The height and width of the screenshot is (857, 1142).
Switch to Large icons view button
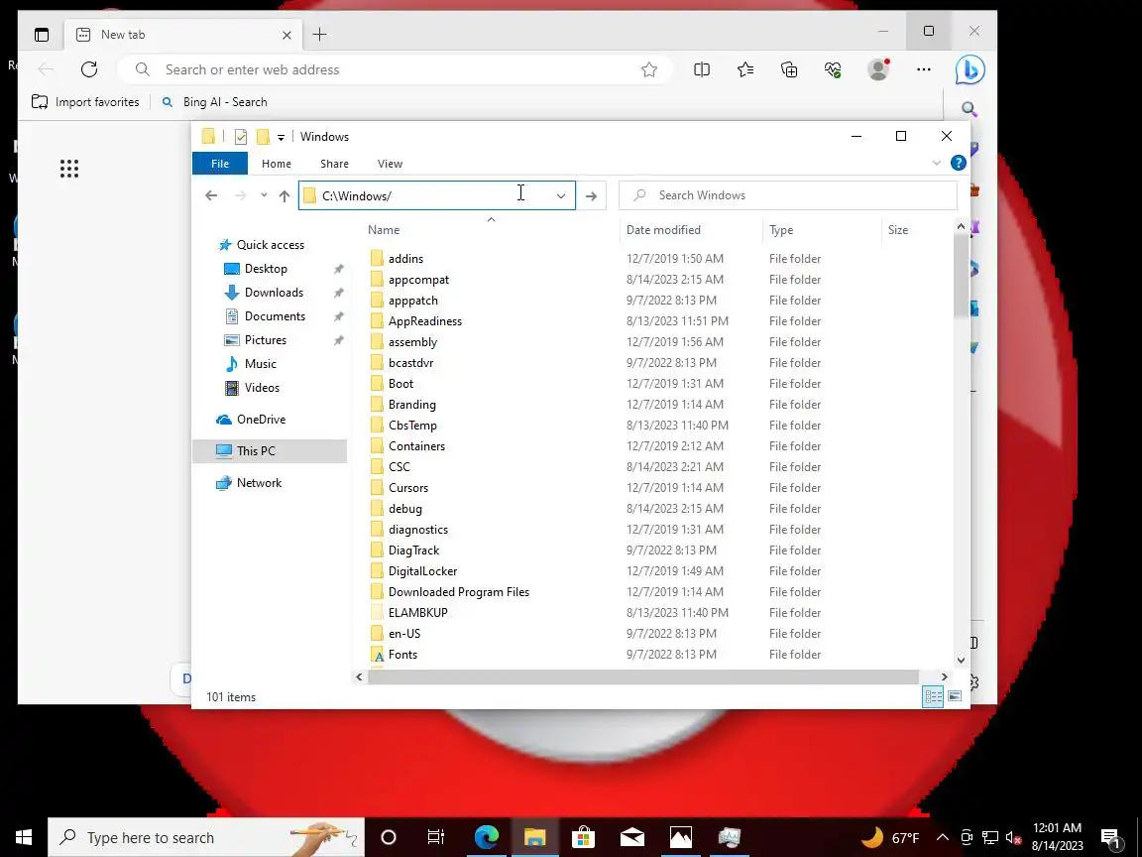pyautogui.click(x=955, y=696)
